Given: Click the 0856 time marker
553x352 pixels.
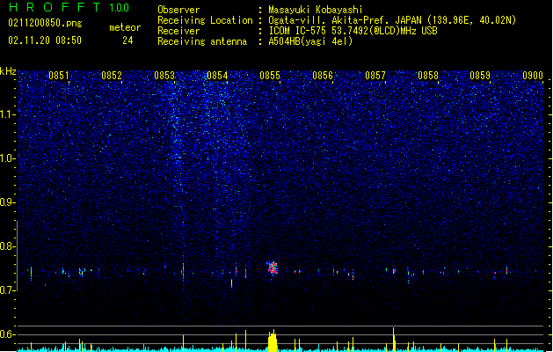Looking at the screenshot, I should (x=323, y=76).
